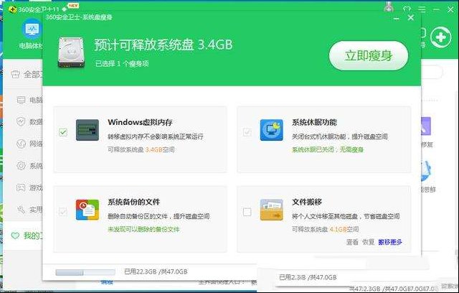Screen dimensions: 459x293
Task: Toggle the disabled 系统休眠功能 checkbox
Action: (x=247, y=132)
